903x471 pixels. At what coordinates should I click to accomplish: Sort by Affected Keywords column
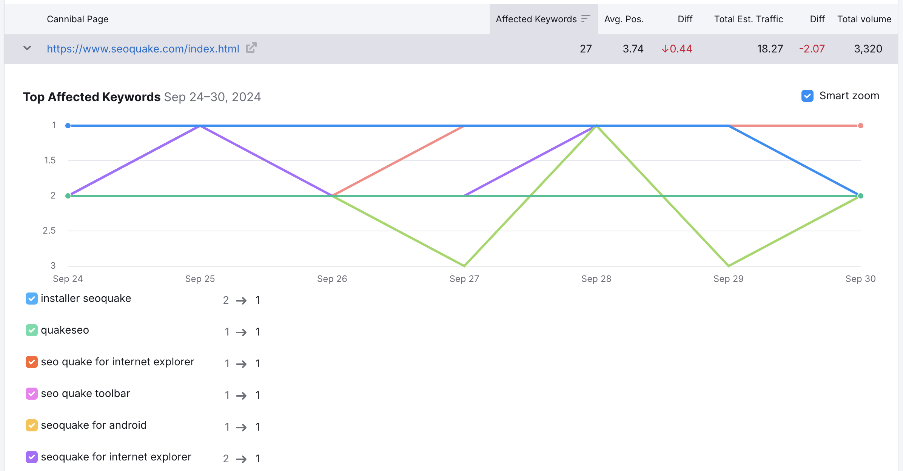click(x=536, y=19)
